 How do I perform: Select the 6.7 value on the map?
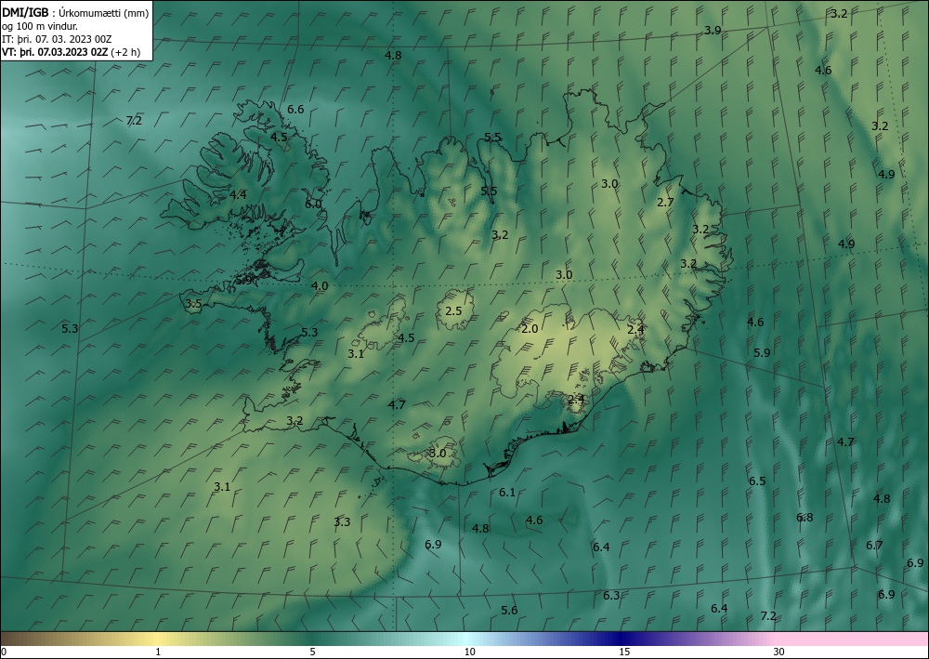(874, 546)
